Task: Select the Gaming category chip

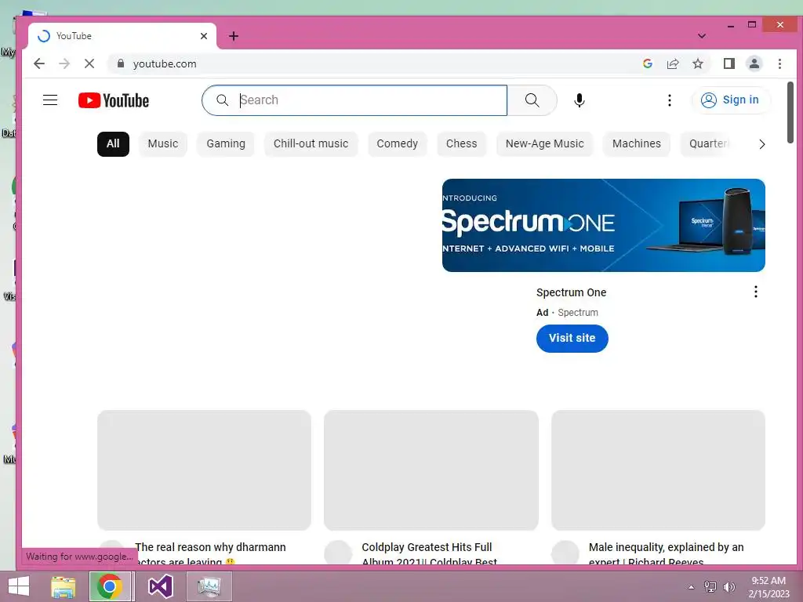Action: coord(226,144)
